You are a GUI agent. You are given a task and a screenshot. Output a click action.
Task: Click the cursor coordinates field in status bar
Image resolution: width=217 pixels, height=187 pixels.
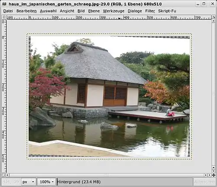(x=11, y=182)
